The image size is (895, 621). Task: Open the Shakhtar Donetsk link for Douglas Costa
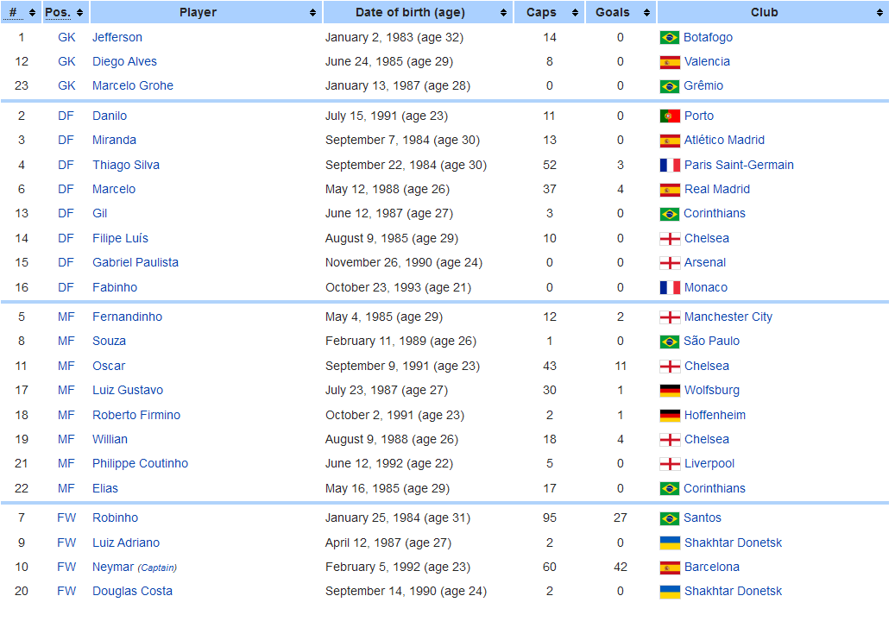(x=733, y=592)
